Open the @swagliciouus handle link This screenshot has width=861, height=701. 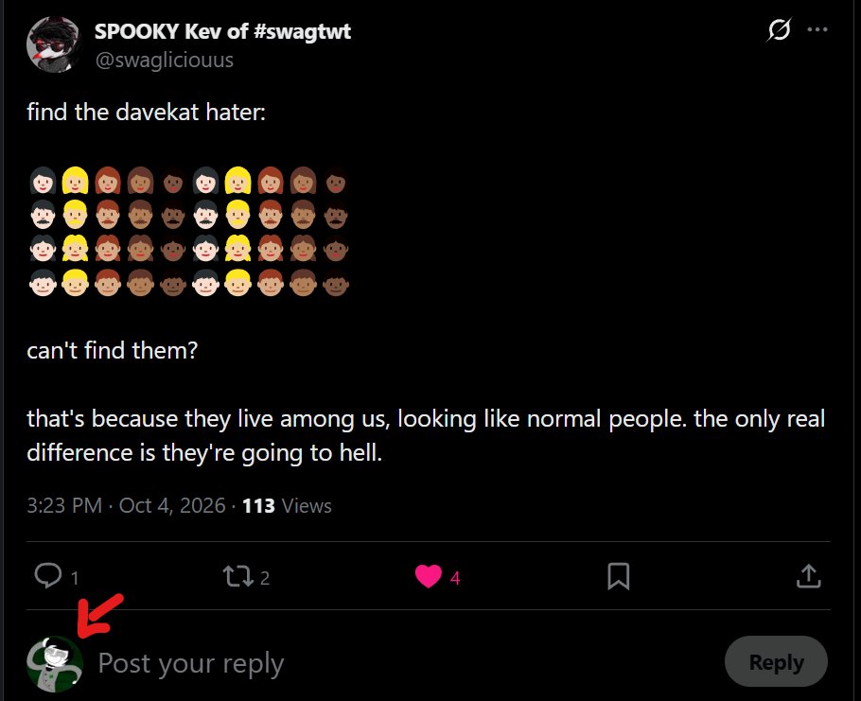[x=165, y=60]
